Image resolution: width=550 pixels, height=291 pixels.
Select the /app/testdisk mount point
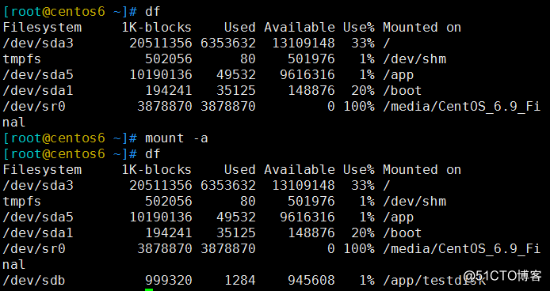tap(434, 281)
